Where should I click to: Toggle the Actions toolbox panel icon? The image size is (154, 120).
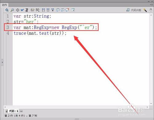click(x=73, y=10)
